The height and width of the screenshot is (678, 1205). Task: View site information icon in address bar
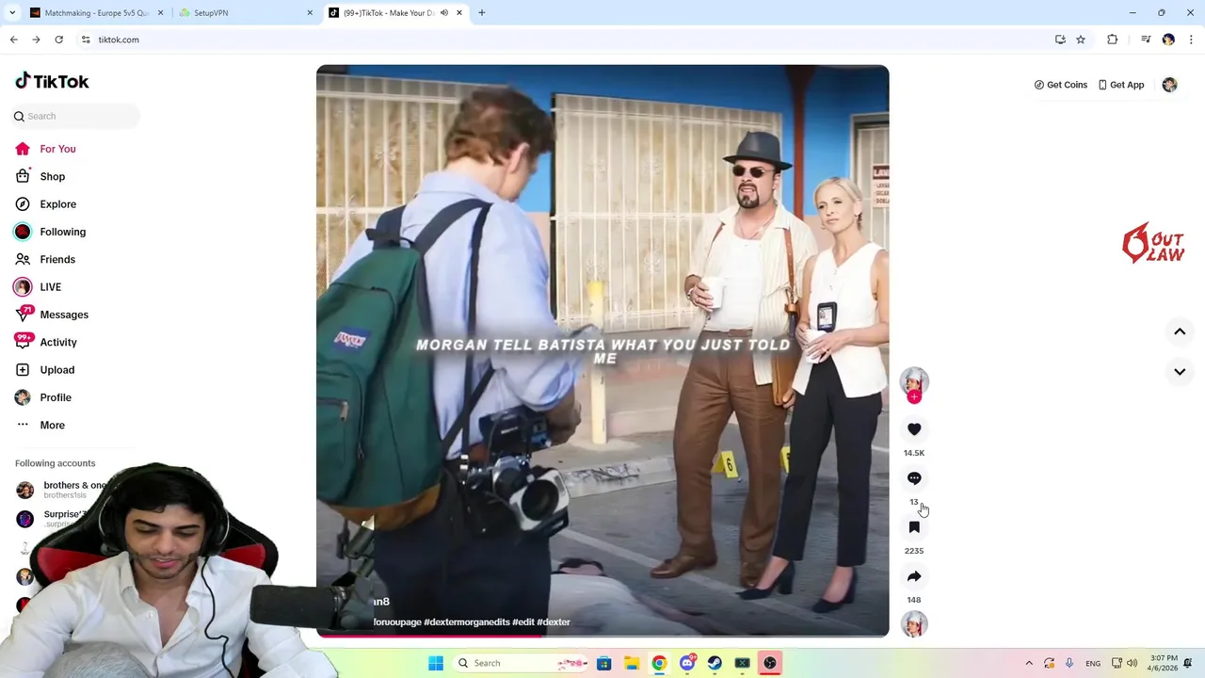(86, 40)
